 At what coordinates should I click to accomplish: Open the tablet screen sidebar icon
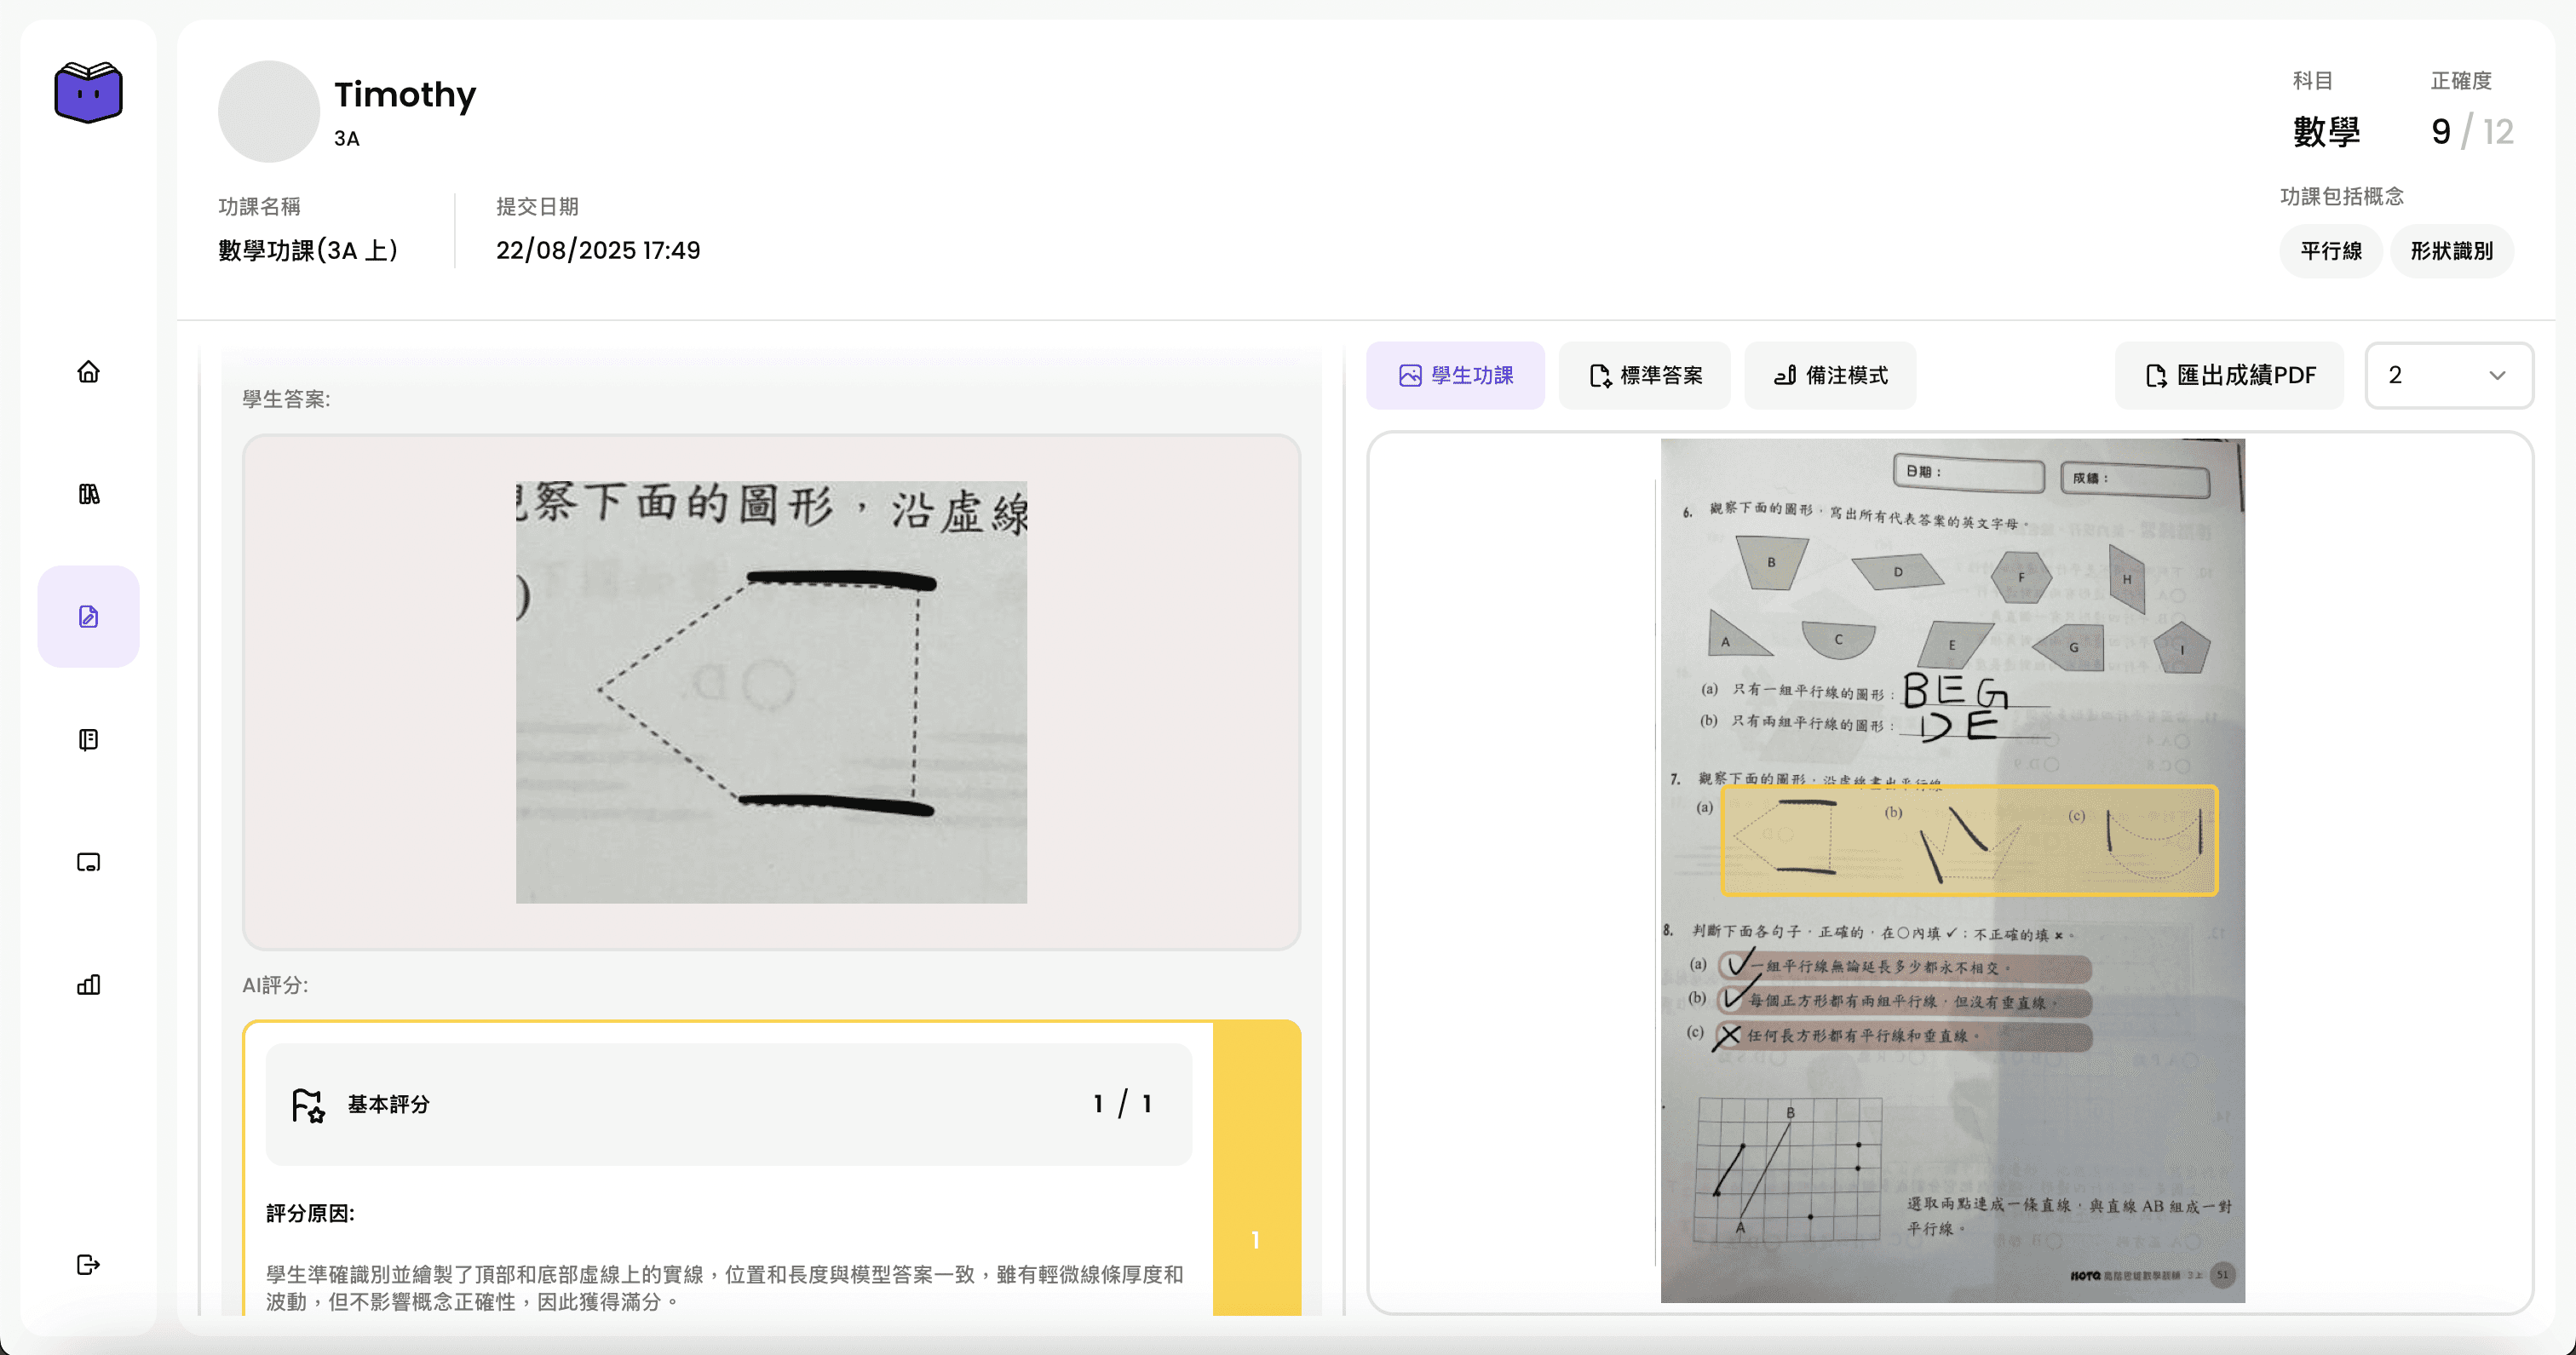point(88,862)
